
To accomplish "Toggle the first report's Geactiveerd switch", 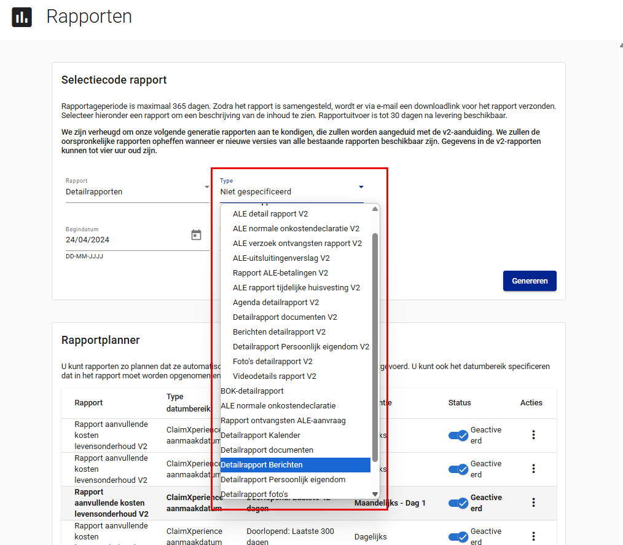I will pyautogui.click(x=458, y=436).
